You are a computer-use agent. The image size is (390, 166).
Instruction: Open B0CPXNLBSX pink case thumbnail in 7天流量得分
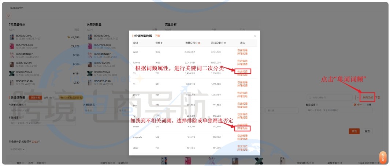(x=12, y=46)
